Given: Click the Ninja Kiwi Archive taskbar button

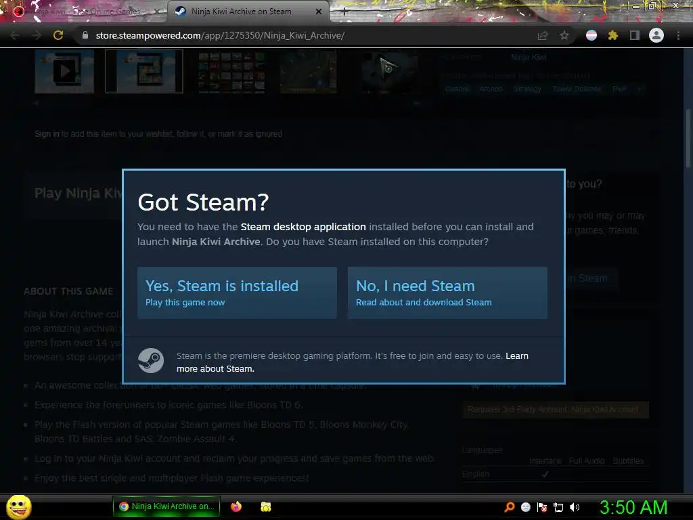Looking at the screenshot, I should pos(166,506).
